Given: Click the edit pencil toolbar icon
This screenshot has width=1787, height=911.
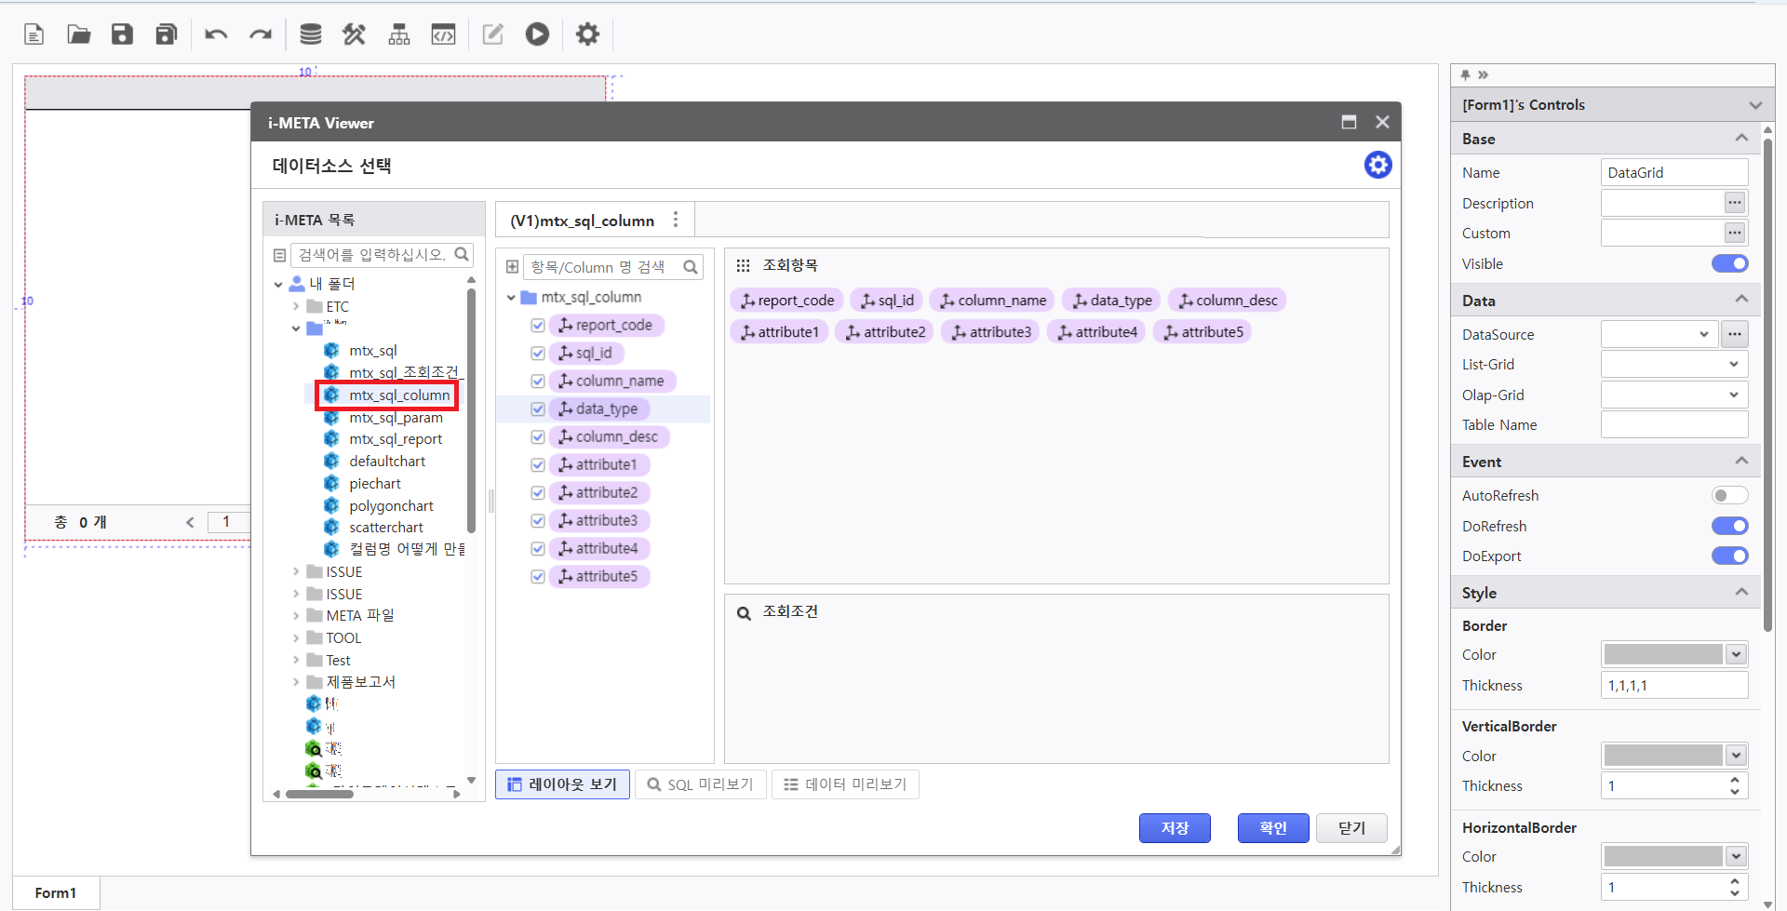Looking at the screenshot, I should click(x=492, y=34).
